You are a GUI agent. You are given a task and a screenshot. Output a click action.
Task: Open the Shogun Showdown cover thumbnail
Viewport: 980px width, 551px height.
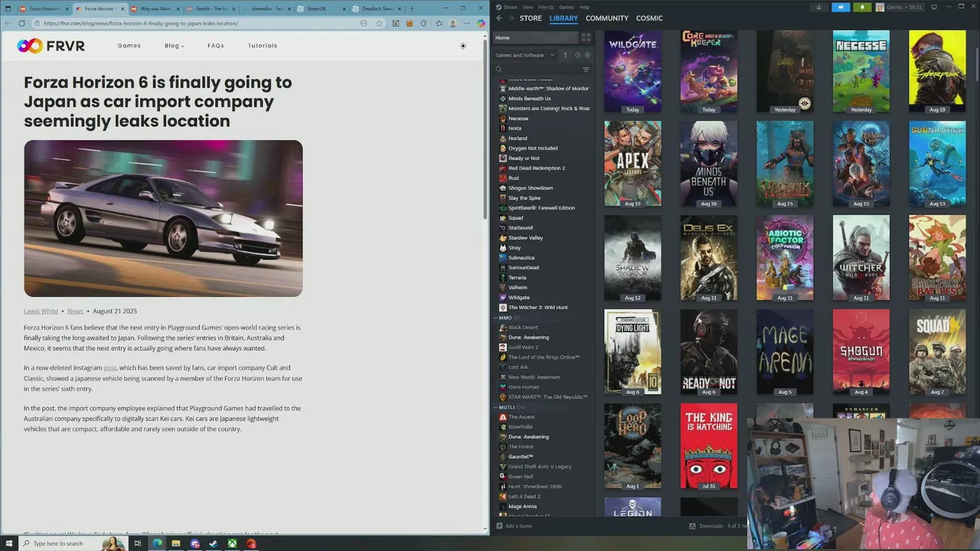[x=861, y=352]
